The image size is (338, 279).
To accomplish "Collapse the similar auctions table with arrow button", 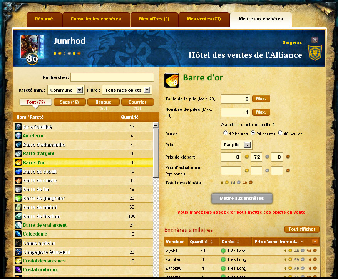I will point(315,242).
